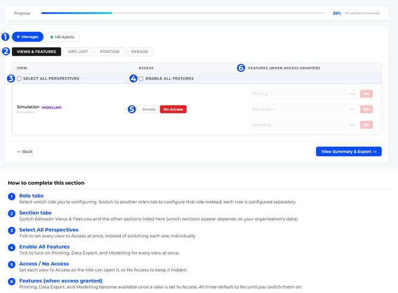Select the Manager role tab

28,37
